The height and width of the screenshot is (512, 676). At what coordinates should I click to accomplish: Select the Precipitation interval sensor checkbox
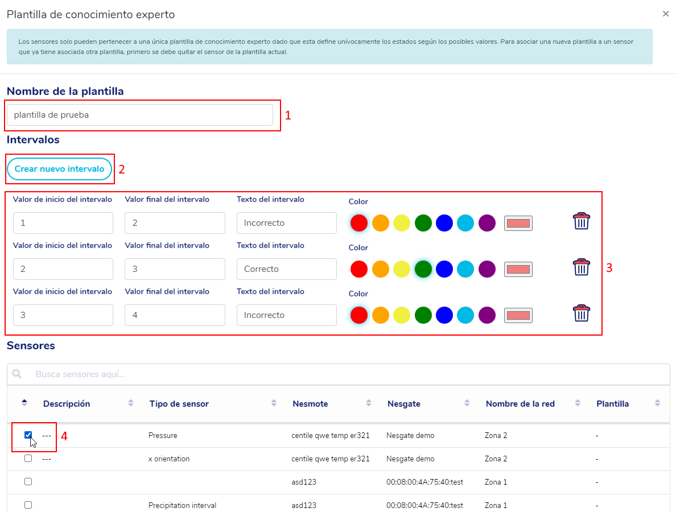pyautogui.click(x=28, y=505)
